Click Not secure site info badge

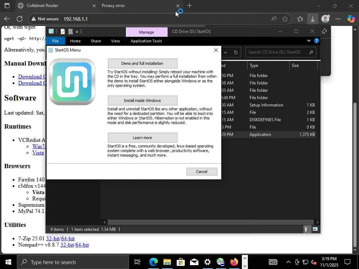tap(45, 19)
